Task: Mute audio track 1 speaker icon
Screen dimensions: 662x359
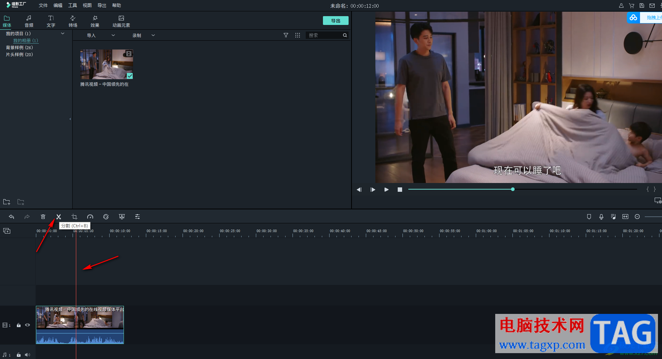Action: click(x=27, y=355)
